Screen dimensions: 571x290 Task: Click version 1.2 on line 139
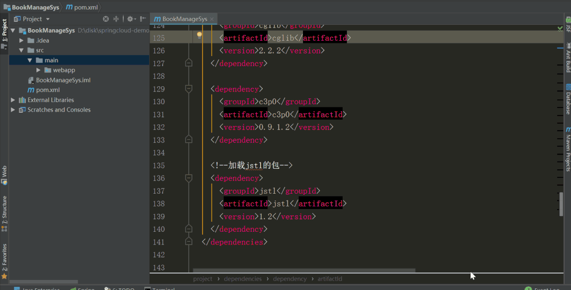tap(265, 216)
